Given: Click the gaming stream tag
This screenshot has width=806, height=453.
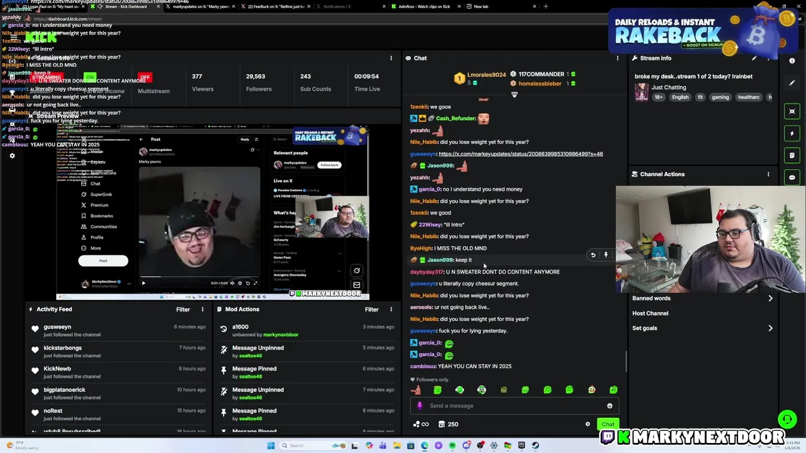Looking at the screenshot, I should 720,98.
